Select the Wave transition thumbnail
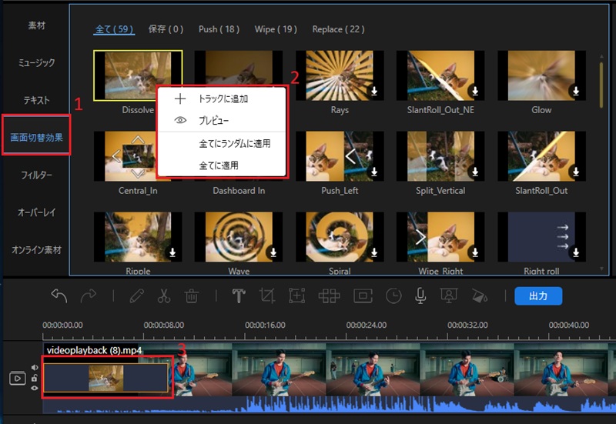The width and height of the screenshot is (616, 424). (x=239, y=237)
